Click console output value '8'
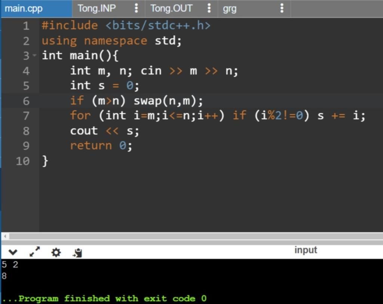Image resolution: width=383 pixels, height=304 pixels. tap(4, 276)
